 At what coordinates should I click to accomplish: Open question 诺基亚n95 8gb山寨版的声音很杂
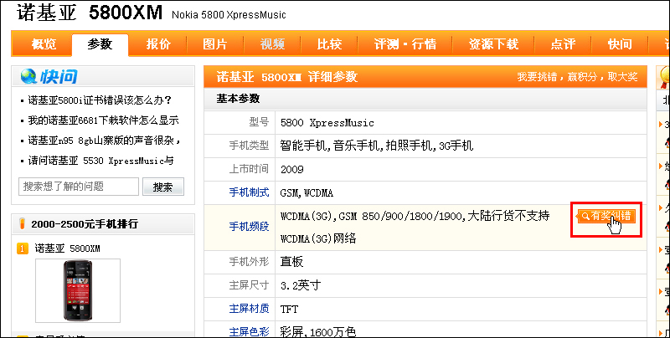(104, 141)
